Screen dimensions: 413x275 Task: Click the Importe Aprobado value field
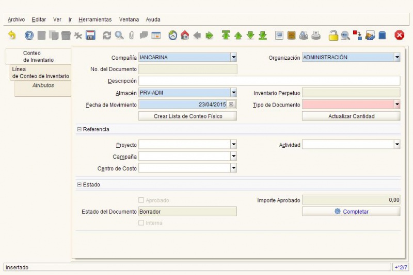(351, 200)
